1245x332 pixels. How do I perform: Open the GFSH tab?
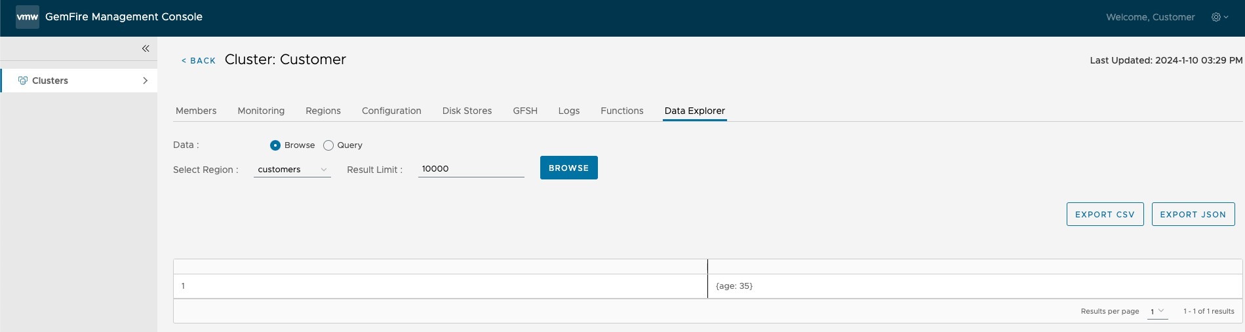pos(525,111)
